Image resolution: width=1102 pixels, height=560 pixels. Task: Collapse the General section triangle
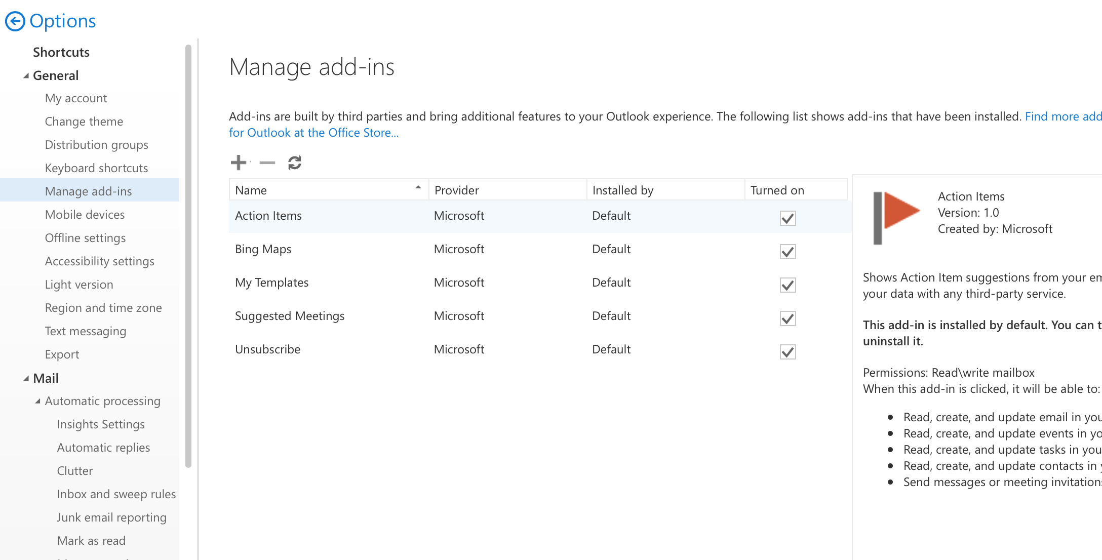coord(26,76)
